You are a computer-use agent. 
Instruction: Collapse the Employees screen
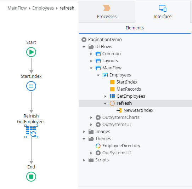98,75
